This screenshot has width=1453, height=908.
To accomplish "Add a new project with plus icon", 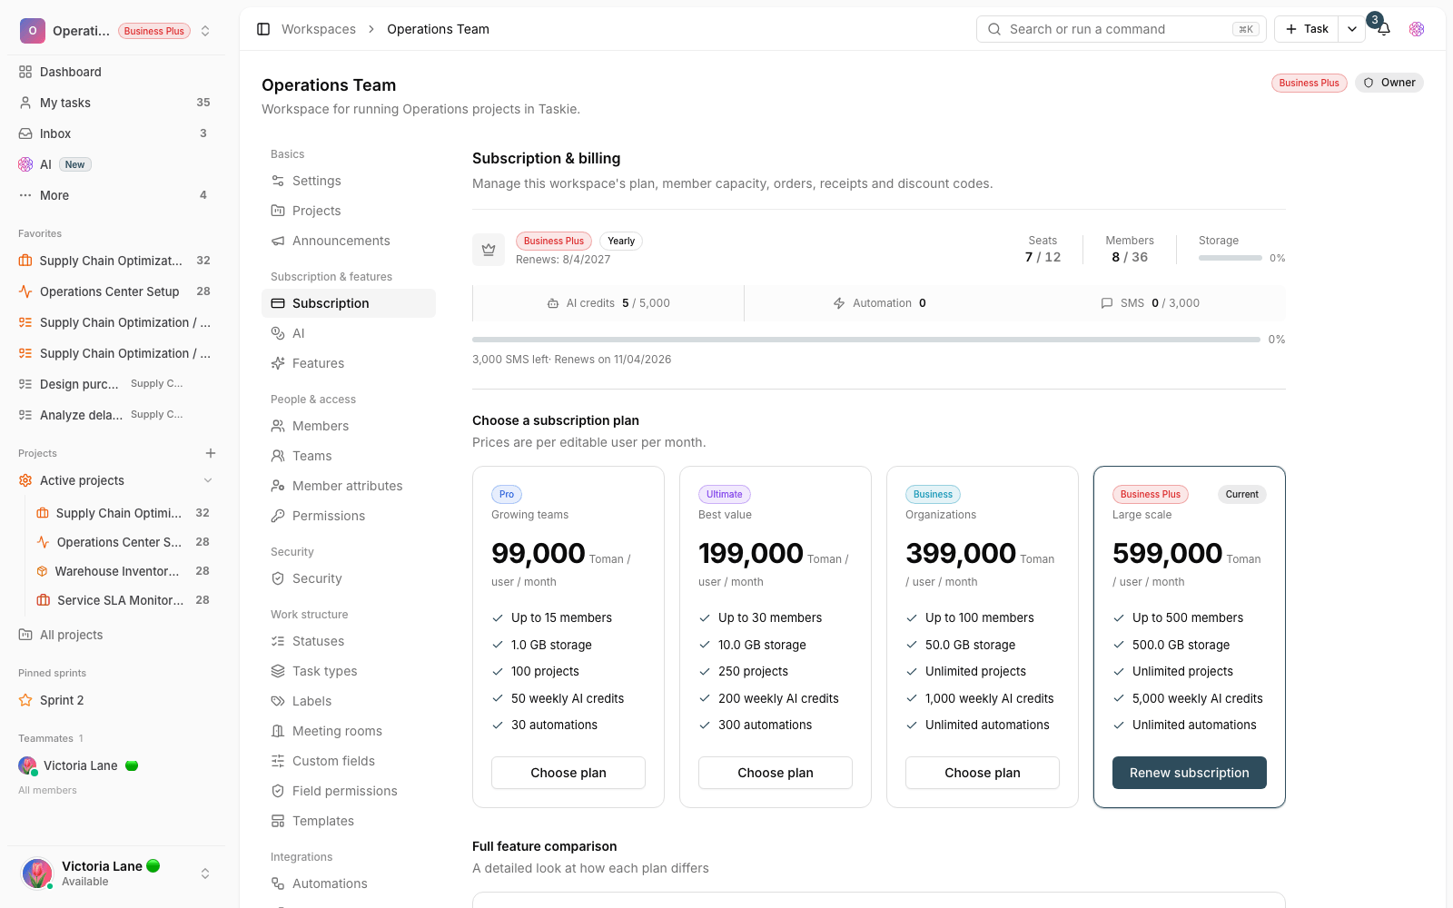I will [211, 453].
